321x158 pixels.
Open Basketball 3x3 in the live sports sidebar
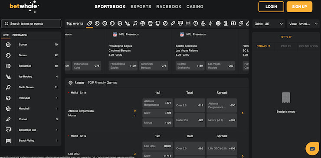tap(31, 130)
